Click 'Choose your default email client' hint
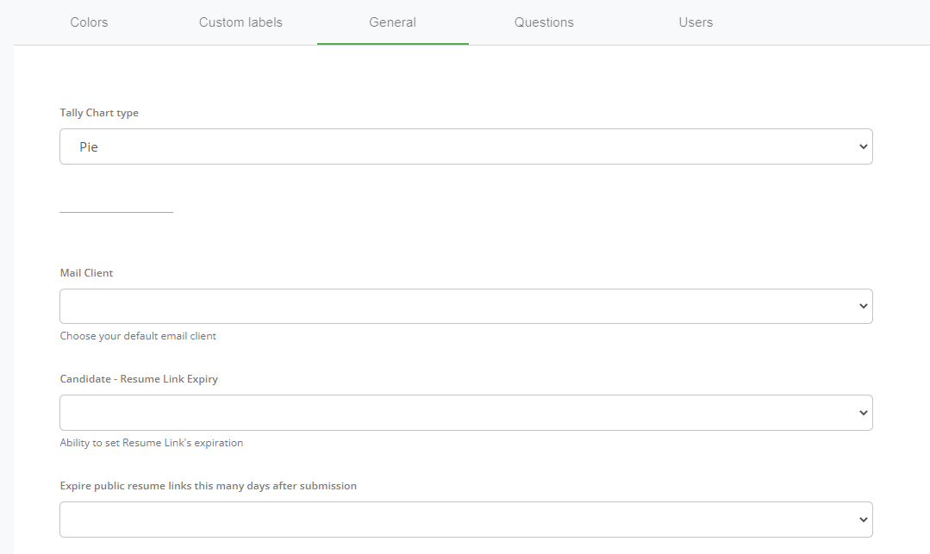Image resolution: width=930 pixels, height=554 pixels. tap(138, 336)
